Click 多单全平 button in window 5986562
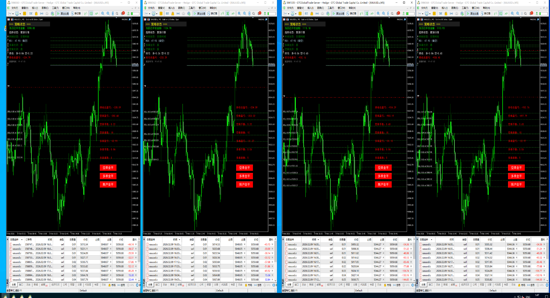Screen dimensions: 550x298 click(x=245, y=176)
